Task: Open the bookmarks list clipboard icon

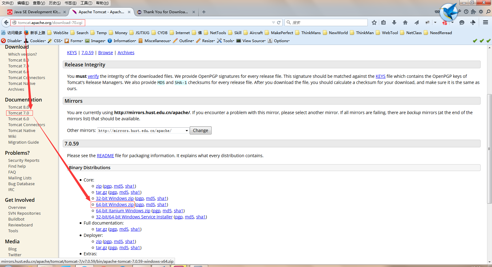Action: point(383,22)
